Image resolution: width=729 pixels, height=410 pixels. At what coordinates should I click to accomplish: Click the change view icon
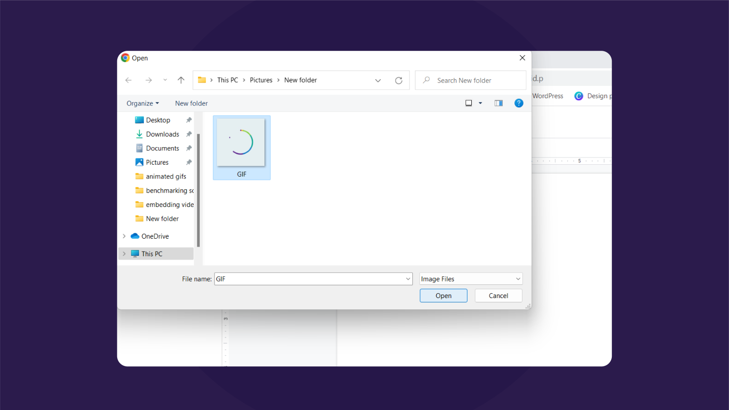[468, 103]
